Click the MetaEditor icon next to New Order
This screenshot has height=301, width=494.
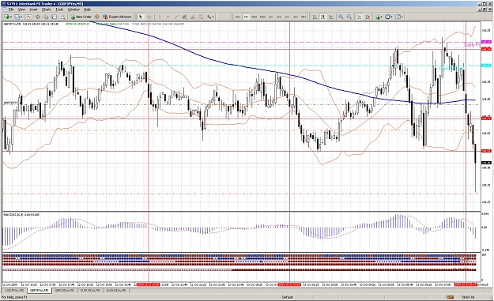(96, 17)
